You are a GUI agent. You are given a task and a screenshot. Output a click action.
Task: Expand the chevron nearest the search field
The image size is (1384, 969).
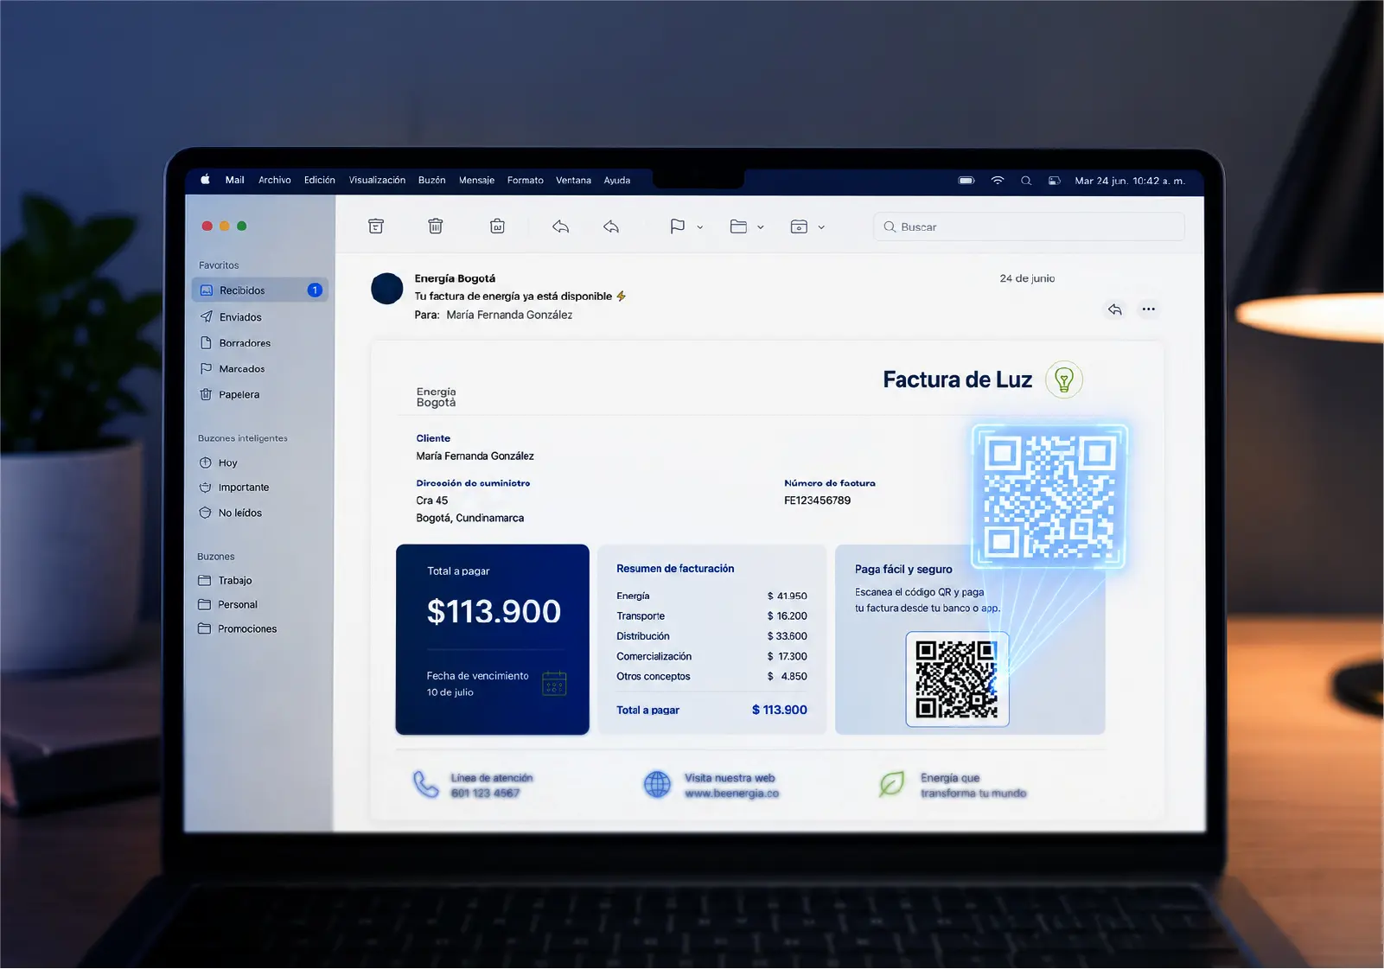tap(821, 227)
